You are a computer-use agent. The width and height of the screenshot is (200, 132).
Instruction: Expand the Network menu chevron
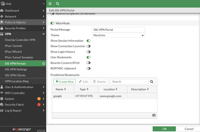[44, 16]
